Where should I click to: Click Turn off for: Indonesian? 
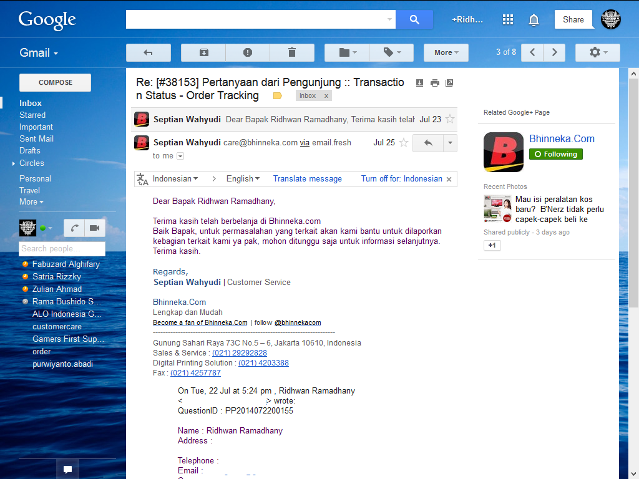tap(401, 179)
